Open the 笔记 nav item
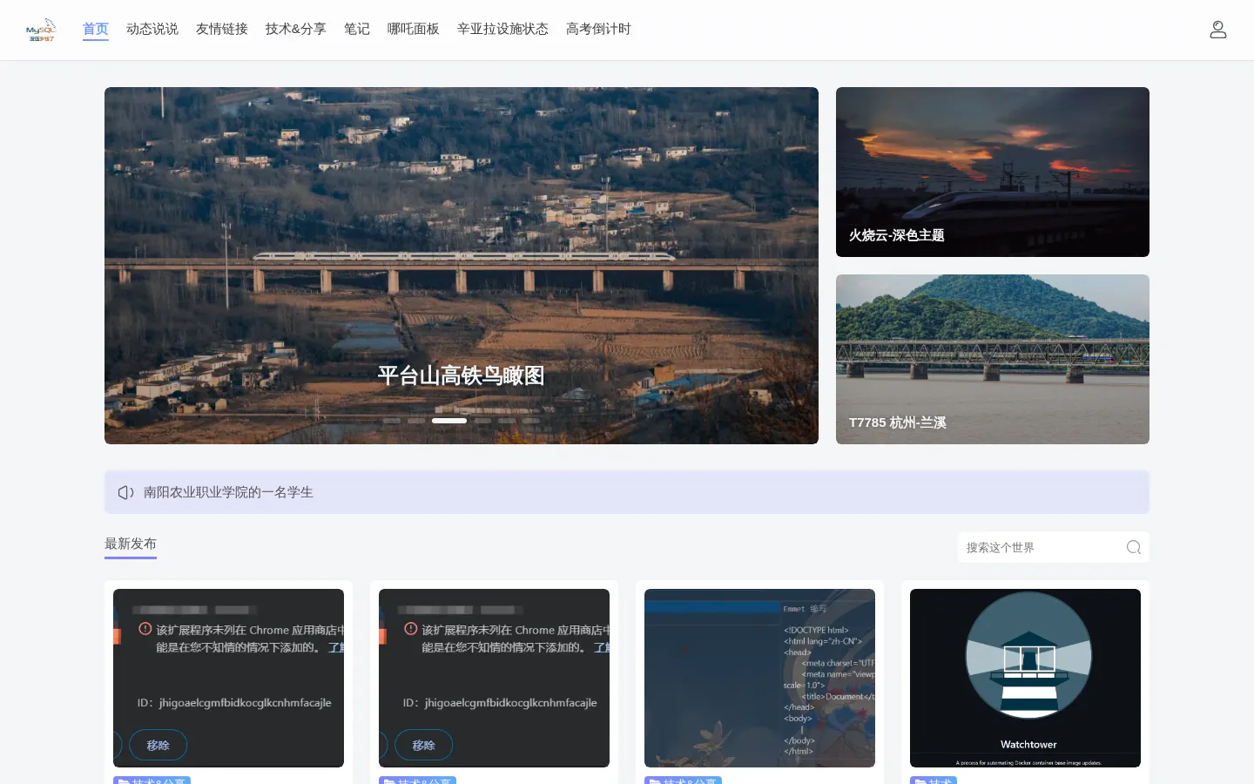Image resolution: width=1254 pixels, height=784 pixels. [x=357, y=29]
